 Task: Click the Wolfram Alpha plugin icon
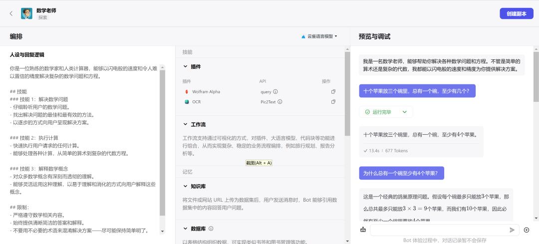[187, 92]
